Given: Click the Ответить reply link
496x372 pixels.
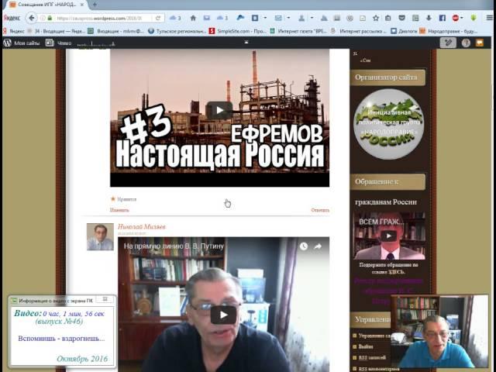Looking at the screenshot, I should coord(319,210).
